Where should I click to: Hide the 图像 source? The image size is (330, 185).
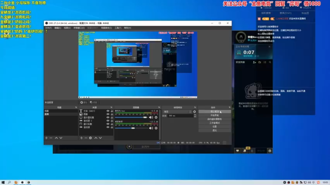tap(108, 114)
